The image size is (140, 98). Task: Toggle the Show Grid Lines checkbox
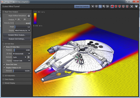click(4, 64)
